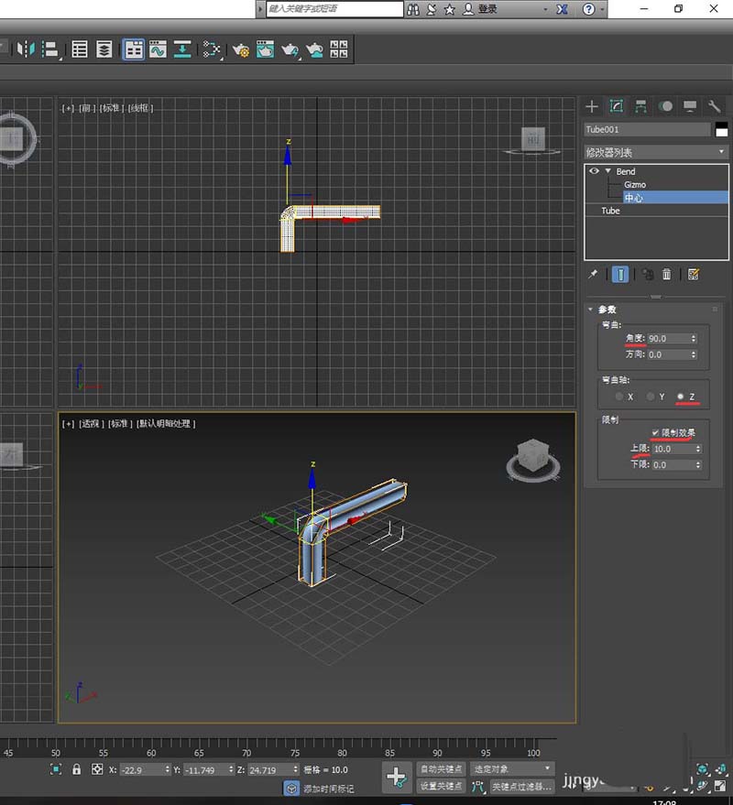
Task: Remove modifier with the trash icon
Action: 667,274
